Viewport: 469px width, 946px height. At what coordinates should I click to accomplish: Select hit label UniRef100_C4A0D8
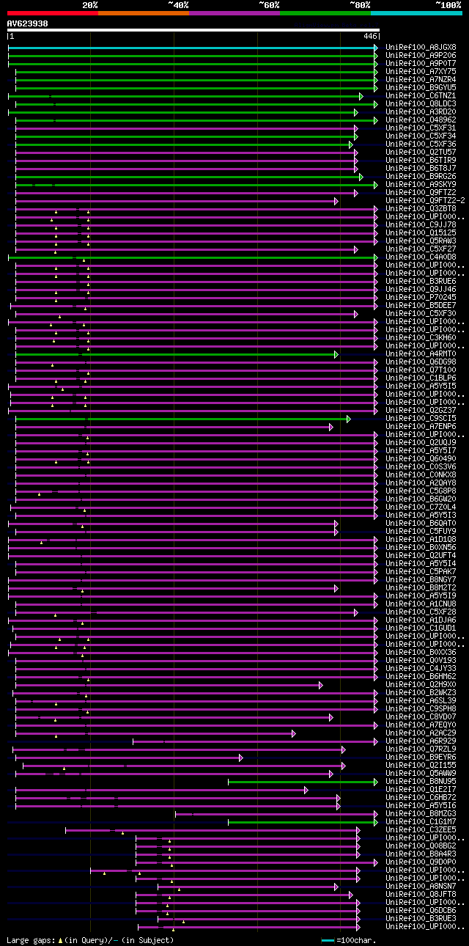pyautogui.click(x=421, y=257)
